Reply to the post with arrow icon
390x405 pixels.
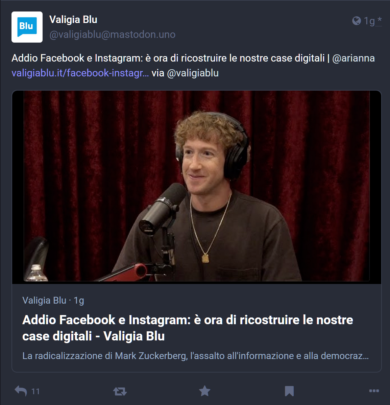pyautogui.click(x=21, y=391)
